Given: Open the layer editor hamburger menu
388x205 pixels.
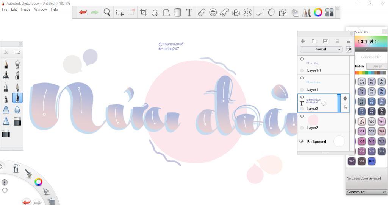Looking at the screenshot, I should point(349,41).
